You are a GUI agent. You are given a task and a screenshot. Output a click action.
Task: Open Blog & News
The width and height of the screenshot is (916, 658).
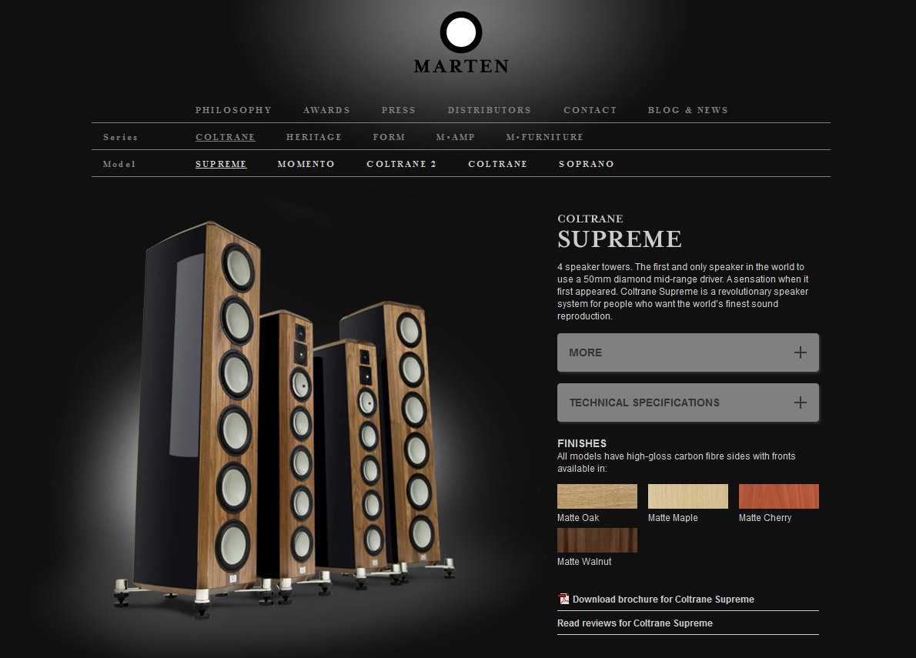[x=687, y=110]
